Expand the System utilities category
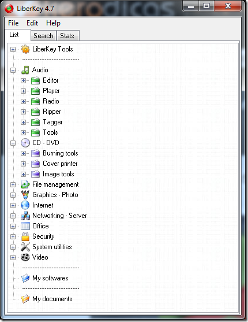This screenshot has width=248, height=322. pyautogui.click(x=13, y=247)
